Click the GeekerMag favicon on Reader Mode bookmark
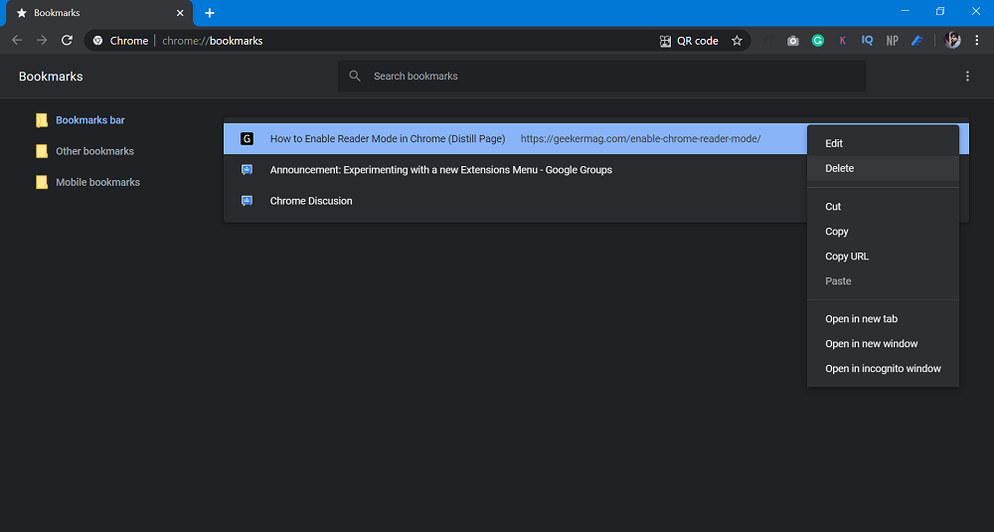 (248, 138)
